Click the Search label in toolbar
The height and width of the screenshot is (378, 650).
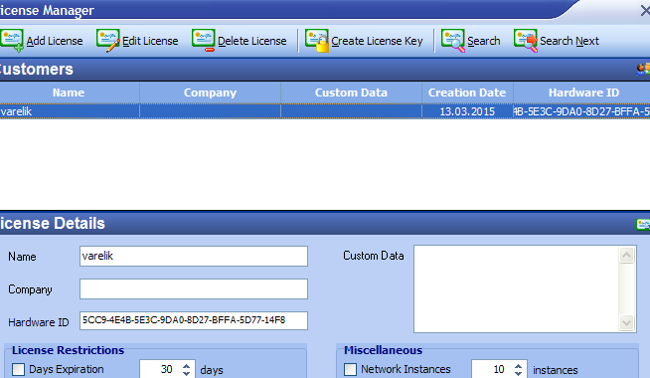tap(484, 41)
